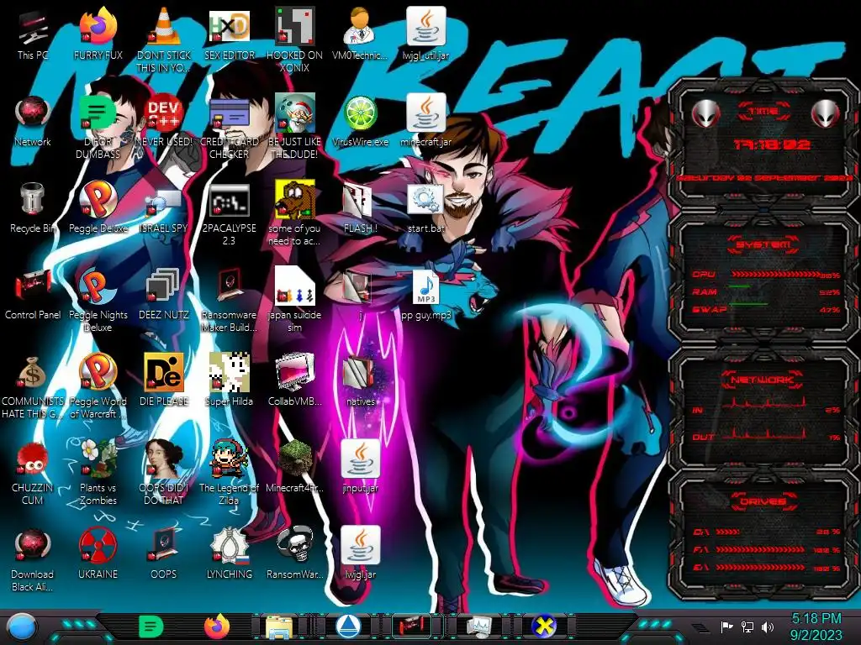Open the Action Center flag tray icon
Screen dimensions: 861x645
(x=727, y=627)
